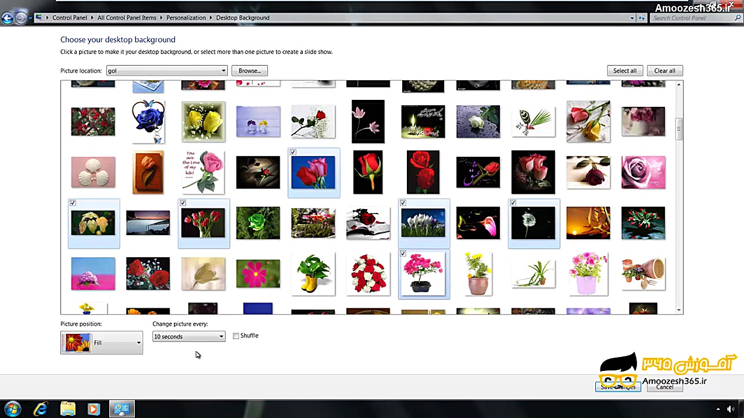
Task: Select the white rose on dark stones picture
Action: (478, 121)
